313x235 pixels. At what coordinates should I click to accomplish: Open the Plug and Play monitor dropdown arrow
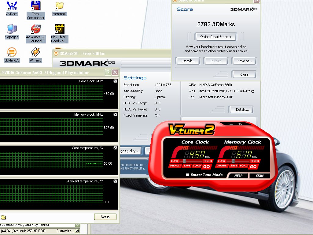[77, 225]
